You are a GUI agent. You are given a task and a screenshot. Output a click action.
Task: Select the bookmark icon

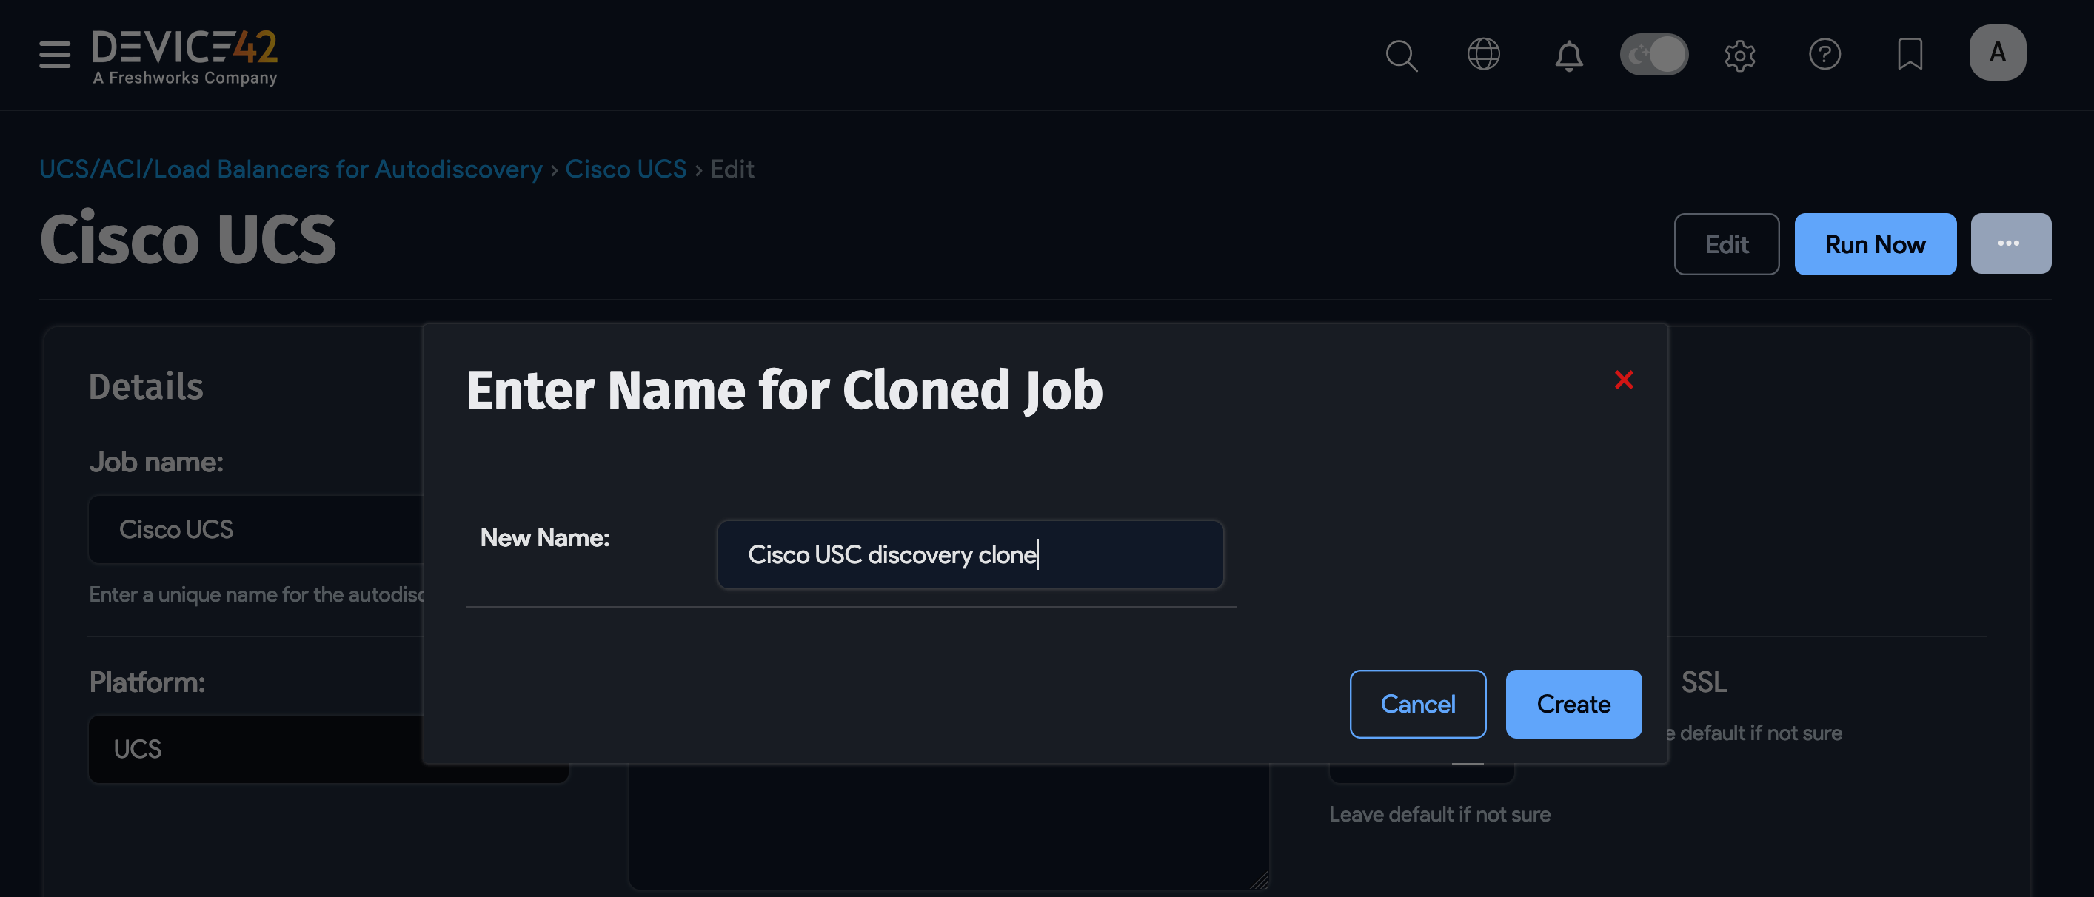click(1910, 55)
